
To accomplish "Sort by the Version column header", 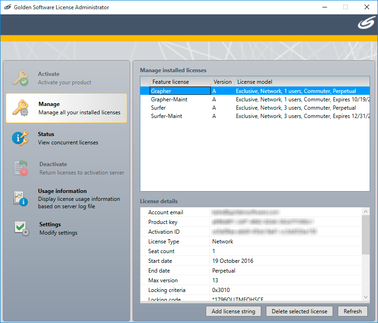I will tap(222, 81).
